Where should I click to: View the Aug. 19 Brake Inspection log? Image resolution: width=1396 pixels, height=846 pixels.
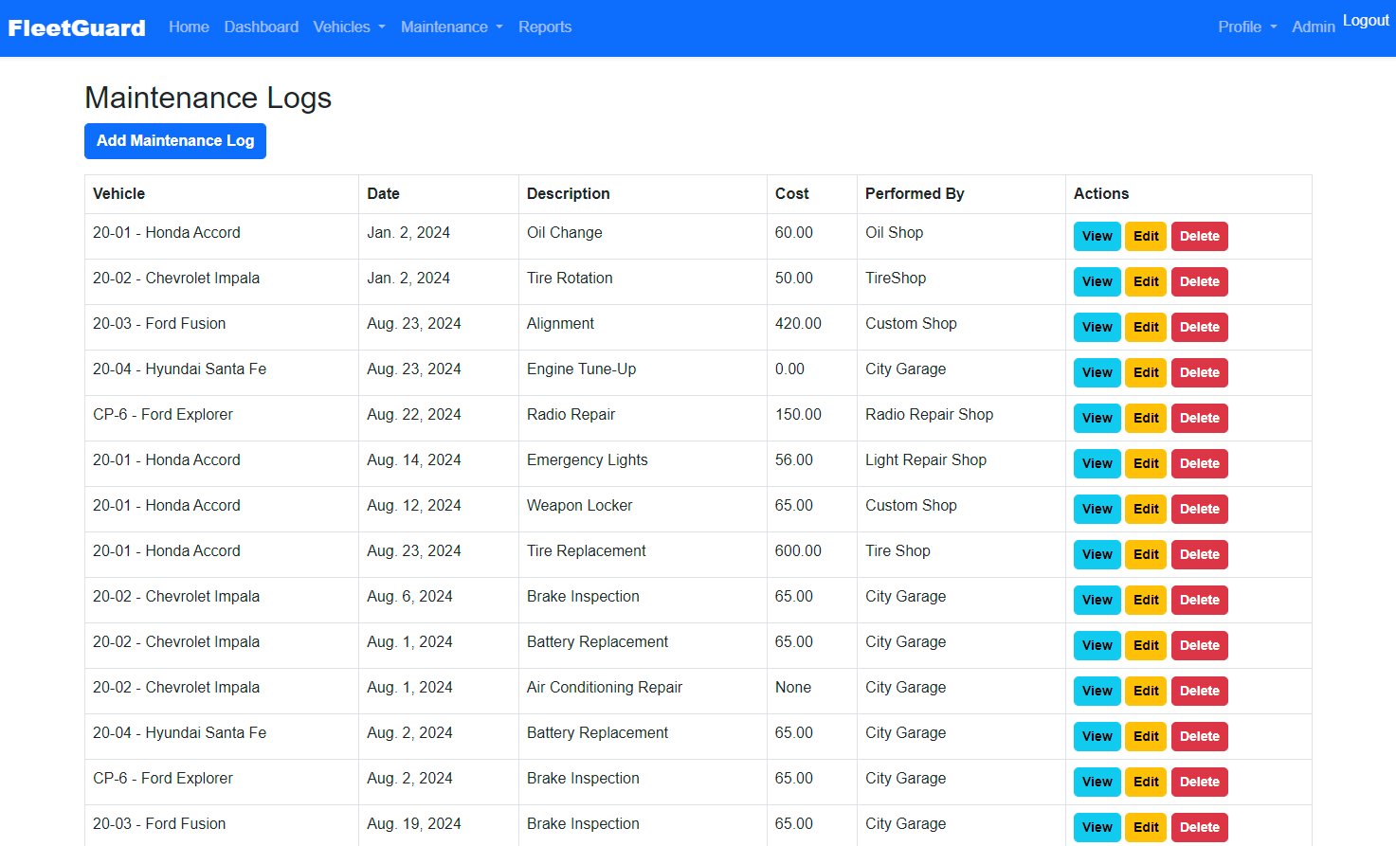coord(1097,827)
